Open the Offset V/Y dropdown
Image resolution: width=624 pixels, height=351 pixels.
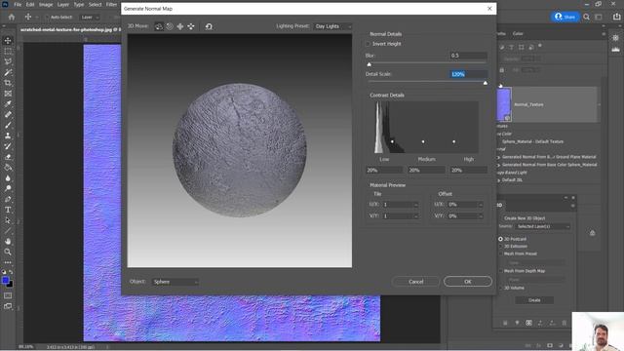[465, 215]
